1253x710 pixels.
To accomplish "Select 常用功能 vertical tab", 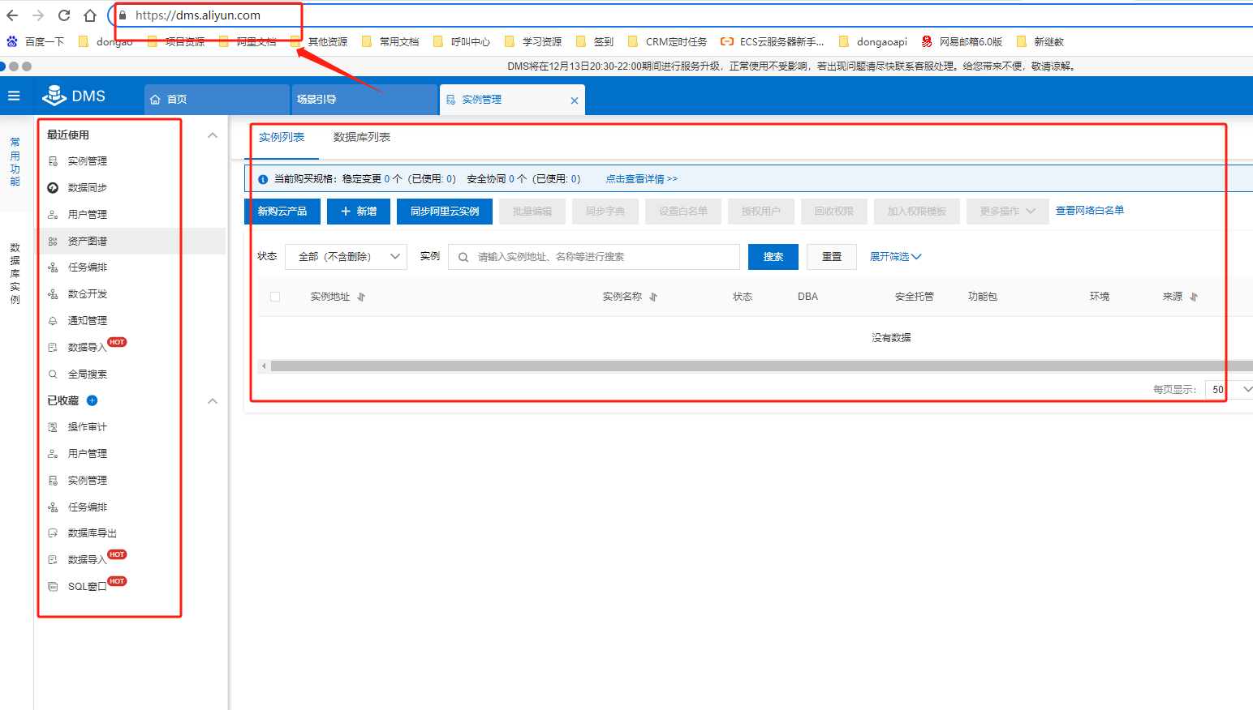I will point(15,162).
